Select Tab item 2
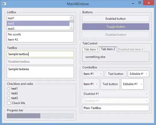Image resolution: width=156 pixels, height=125 pixels. click(108, 49)
